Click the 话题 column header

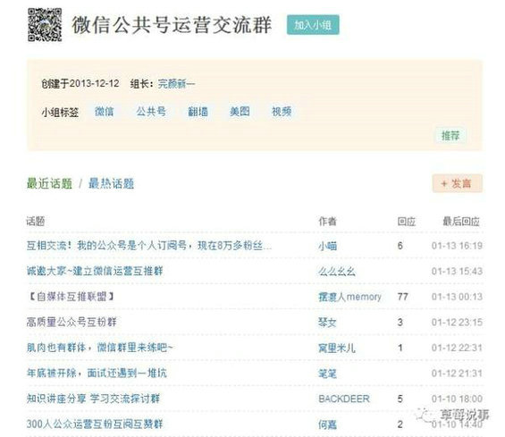click(x=36, y=222)
